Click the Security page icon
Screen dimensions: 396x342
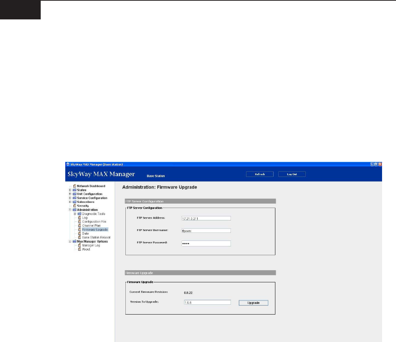[x=74, y=206]
